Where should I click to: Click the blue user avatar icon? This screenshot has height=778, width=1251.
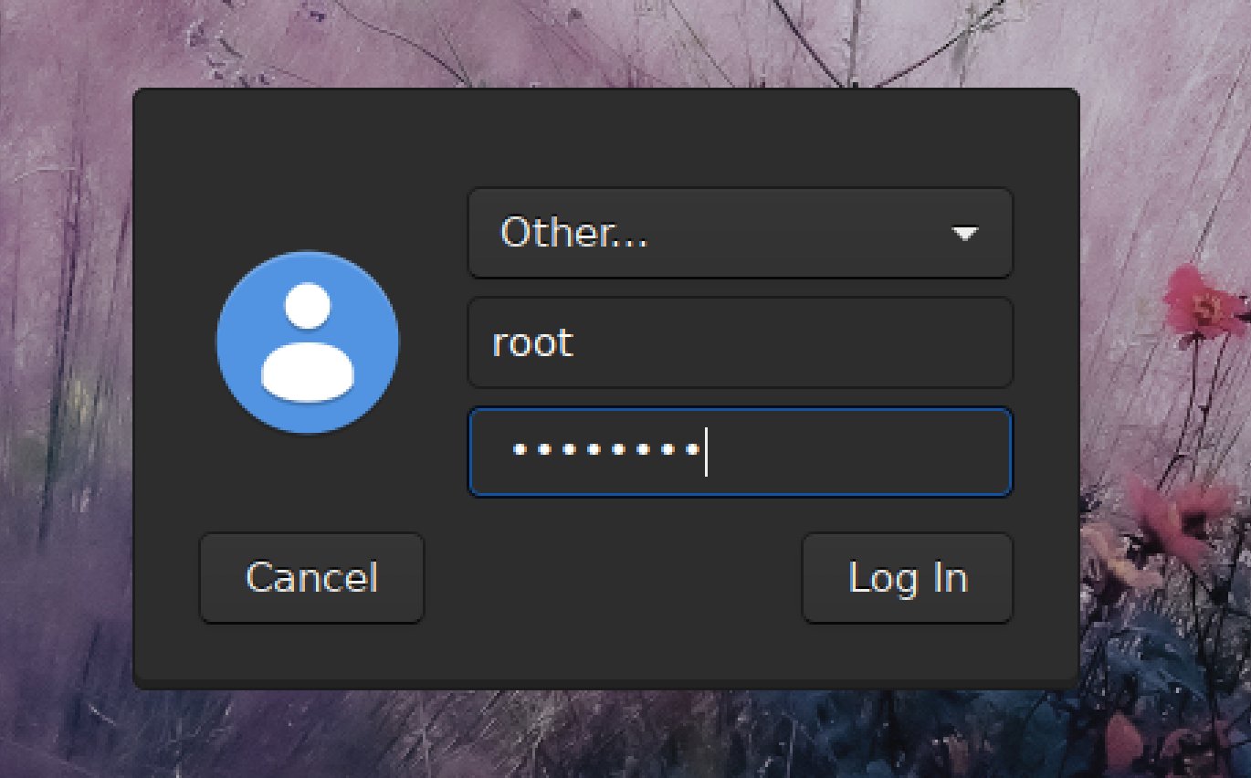click(x=308, y=342)
